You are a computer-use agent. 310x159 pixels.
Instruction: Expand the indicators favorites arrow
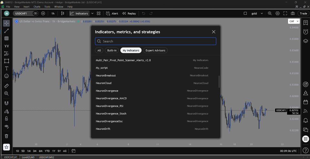(92, 13)
